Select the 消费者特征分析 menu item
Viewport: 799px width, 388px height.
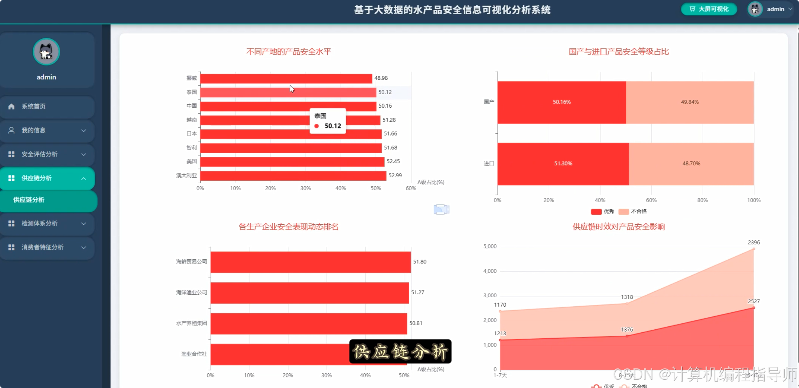click(47, 247)
